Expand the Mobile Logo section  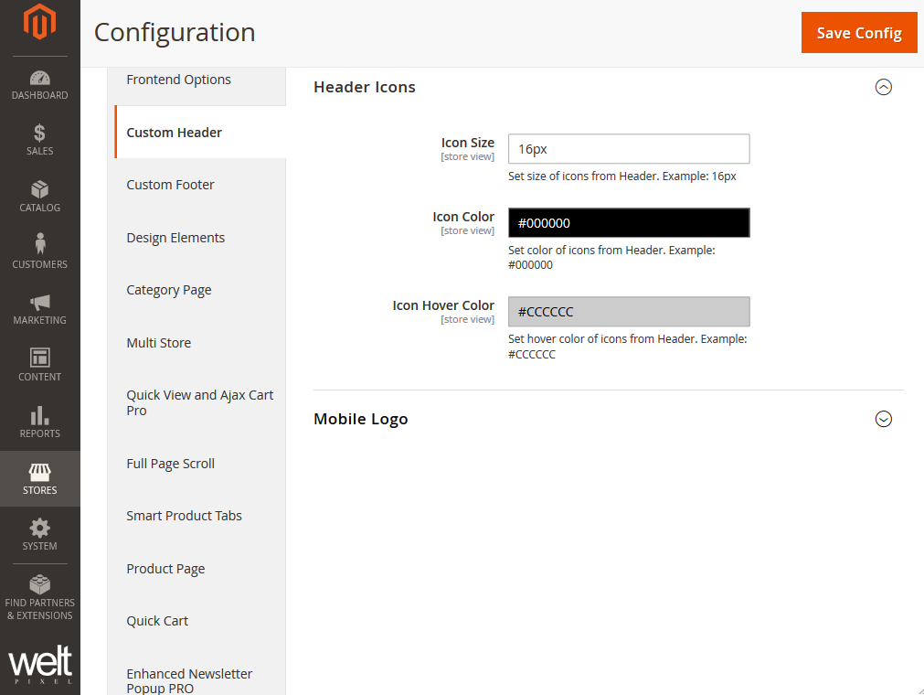(883, 420)
